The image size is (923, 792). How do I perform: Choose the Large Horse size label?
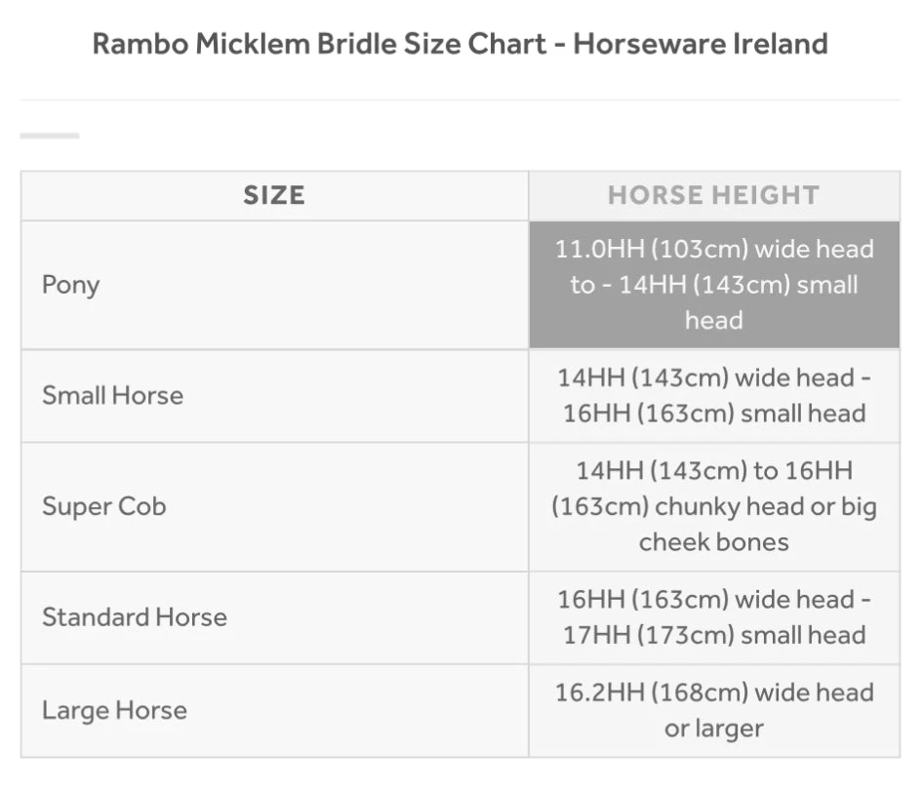[x=114, y=710]
